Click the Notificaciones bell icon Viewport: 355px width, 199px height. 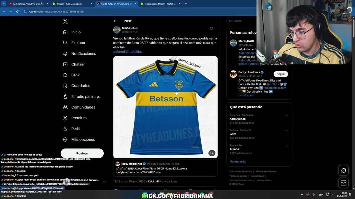point(65,54)
